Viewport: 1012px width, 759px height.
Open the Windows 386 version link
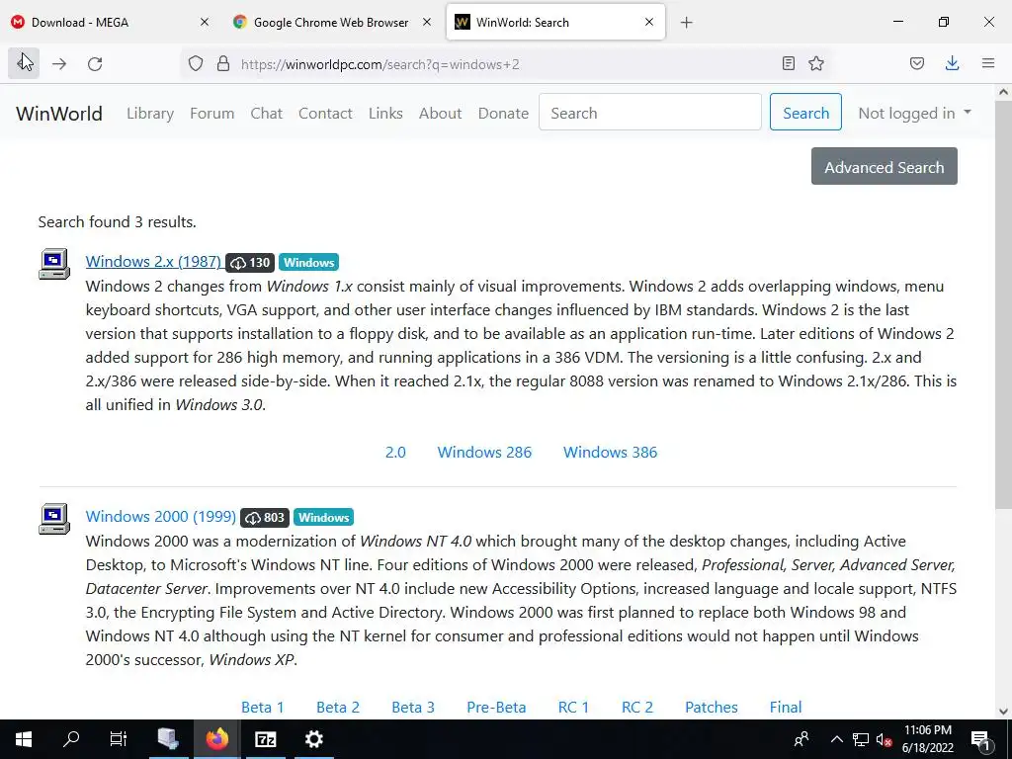coord(611,452)
